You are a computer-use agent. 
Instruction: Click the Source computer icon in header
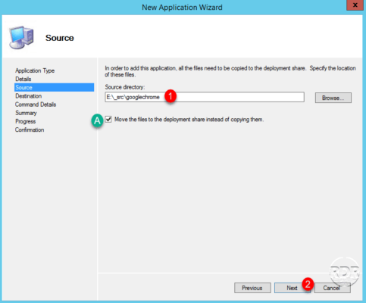click(x=21, y=37)
